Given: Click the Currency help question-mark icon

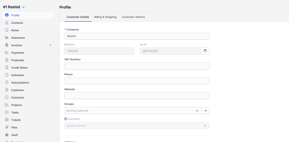Looking at the screenshot, I should (66, 119).
